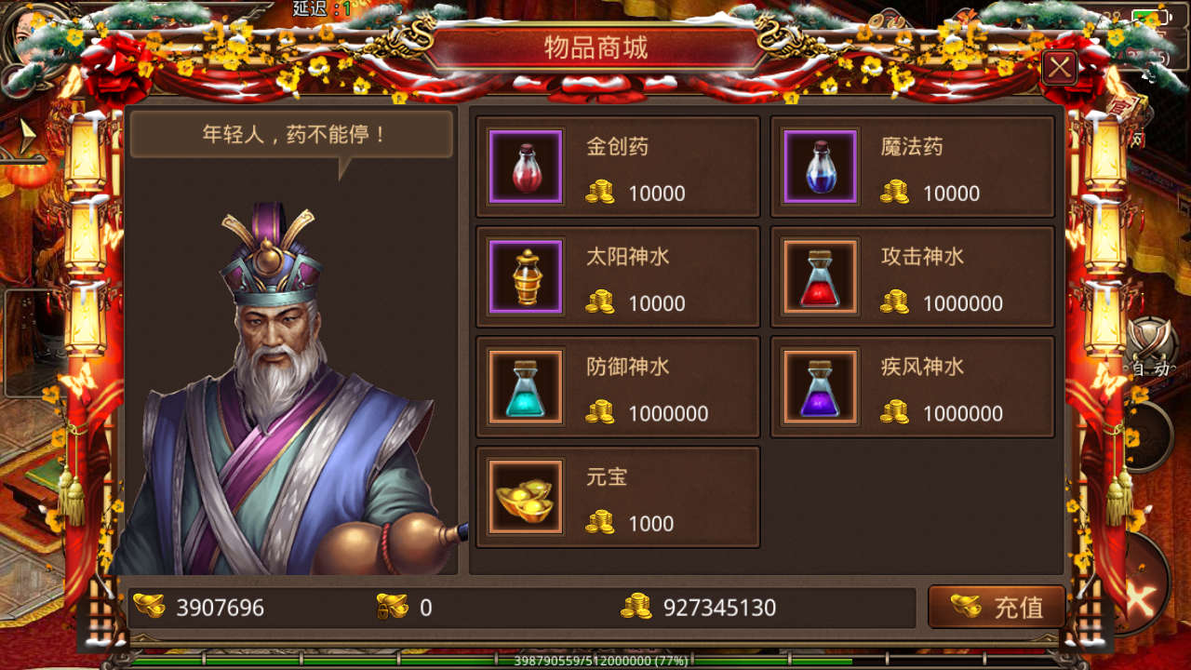Image resolution: width=1191 pixels, height=670 pixels.
Task: Select the red 金创药 potion icon
Action: 526,167
